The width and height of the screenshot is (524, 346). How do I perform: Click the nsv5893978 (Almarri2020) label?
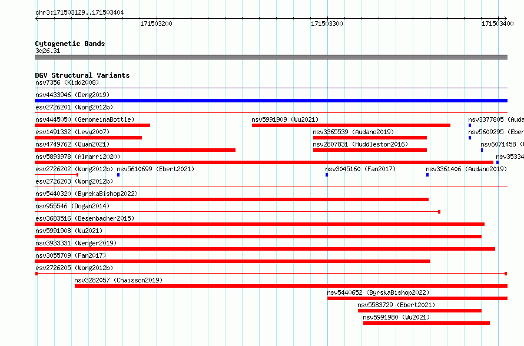pyautogui.click(x=78, y=157)
